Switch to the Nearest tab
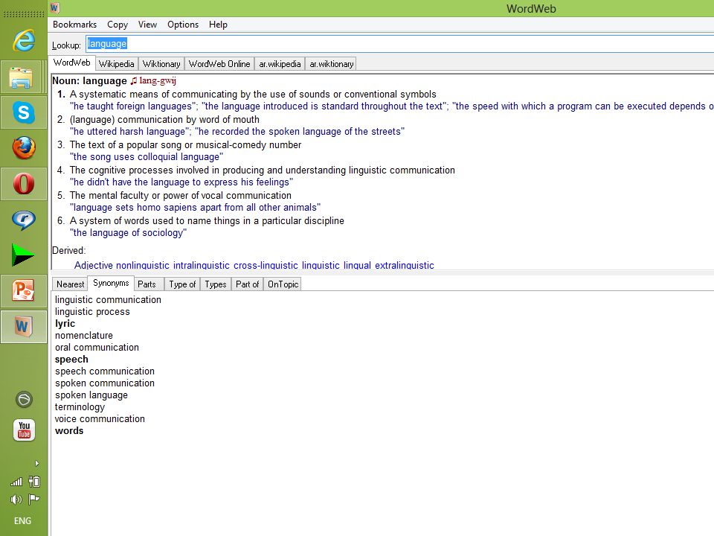 coord(70,284)
